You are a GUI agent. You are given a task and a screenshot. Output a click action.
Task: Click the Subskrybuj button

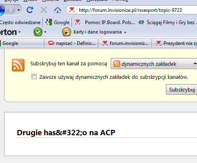[181, 89]
